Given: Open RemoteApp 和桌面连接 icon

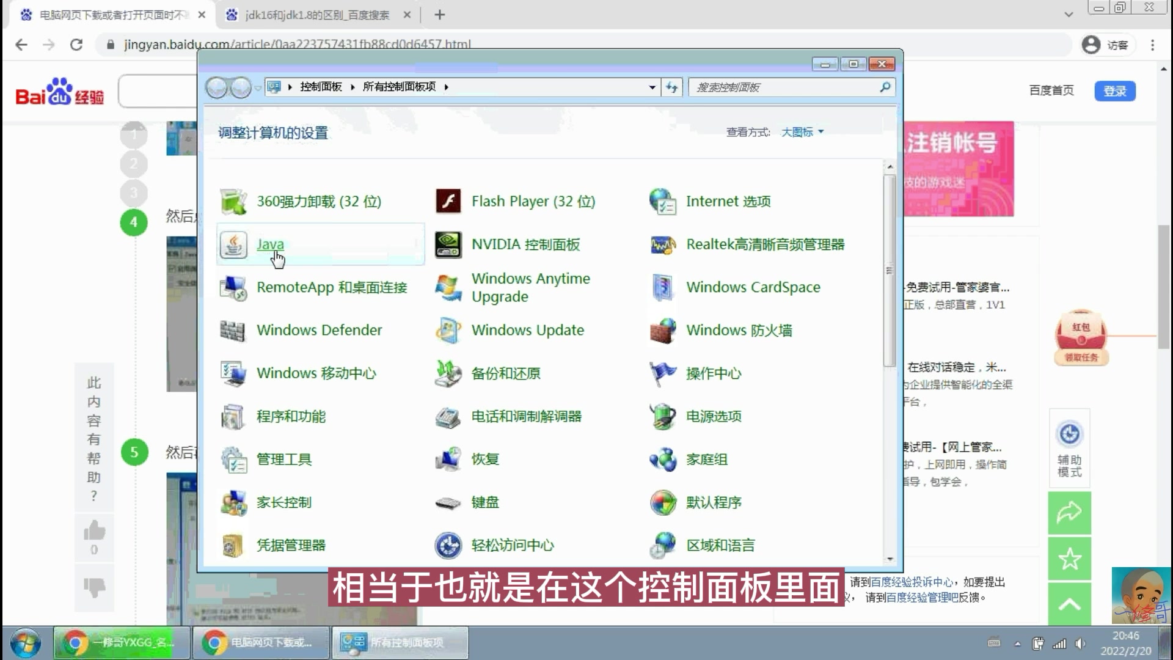Looking at the screenshot, I should [x=233, y=287].
